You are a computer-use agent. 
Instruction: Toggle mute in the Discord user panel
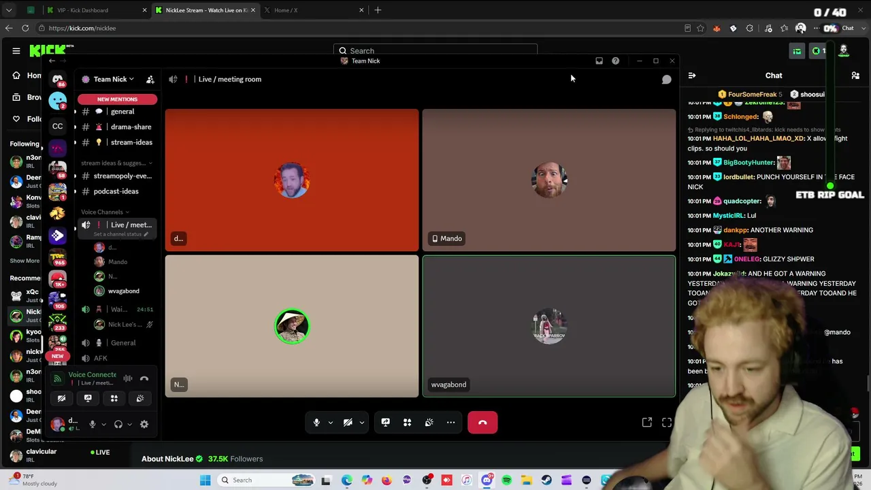click(92, 424)
